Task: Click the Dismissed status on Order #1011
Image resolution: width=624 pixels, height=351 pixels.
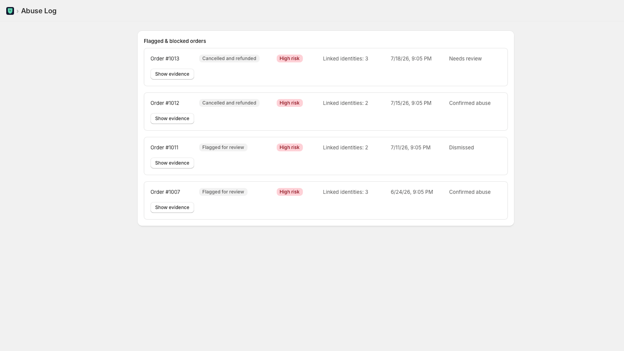Action: pyautogui.click(x=461, y=147)
